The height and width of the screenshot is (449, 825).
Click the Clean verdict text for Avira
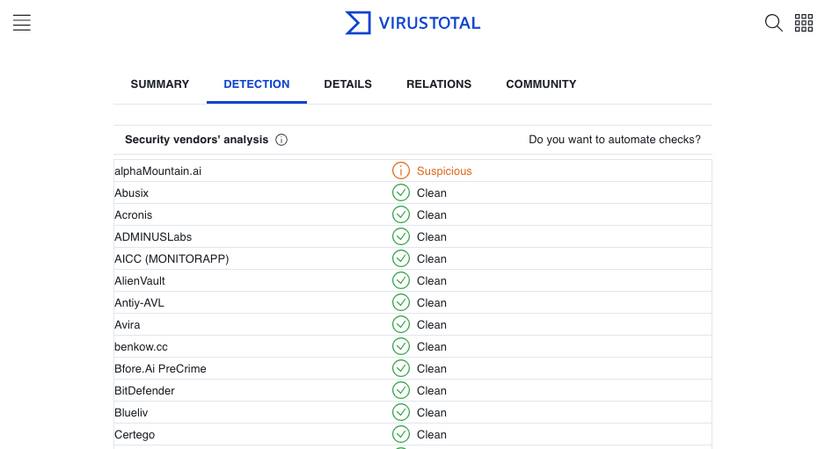432,325
